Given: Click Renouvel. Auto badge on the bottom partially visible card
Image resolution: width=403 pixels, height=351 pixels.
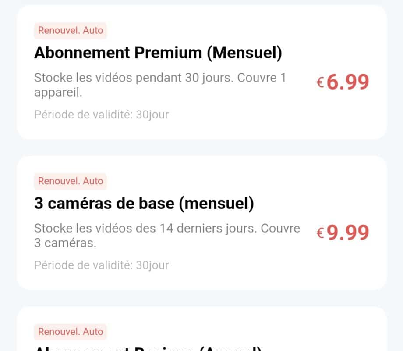Looking at the screenshot, I should coord(71,332).
